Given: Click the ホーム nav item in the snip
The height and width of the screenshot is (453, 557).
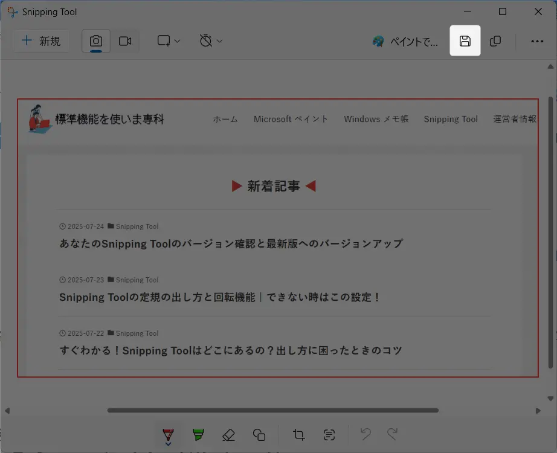Looking at the screenshot, I should coord(225,119).
